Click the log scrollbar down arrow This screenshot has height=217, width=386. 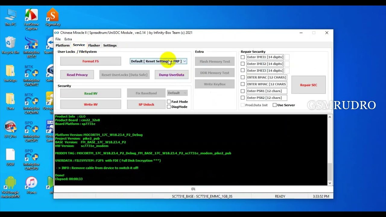click(x=330, y=183)
